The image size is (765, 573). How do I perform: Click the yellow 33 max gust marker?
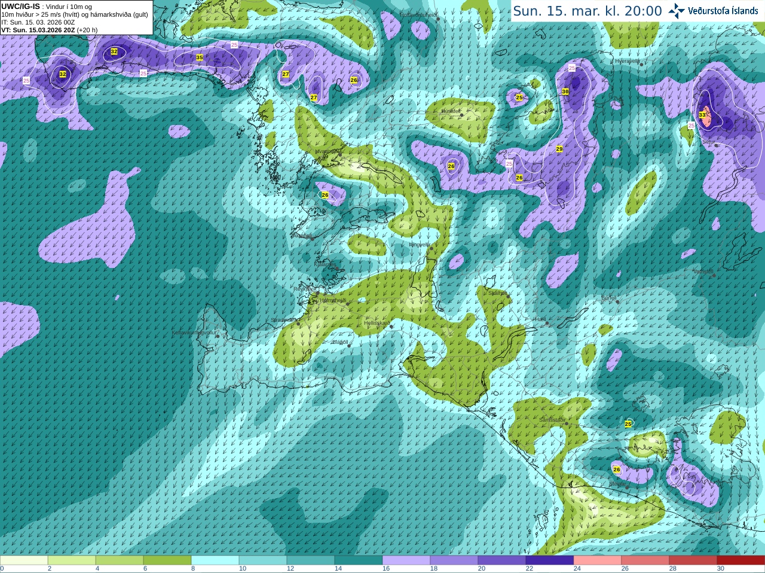pos(702,115)
